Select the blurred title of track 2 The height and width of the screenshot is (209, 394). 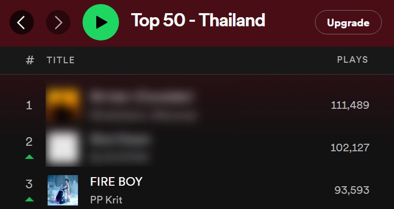pyautogui.click(x=120, y=140)
